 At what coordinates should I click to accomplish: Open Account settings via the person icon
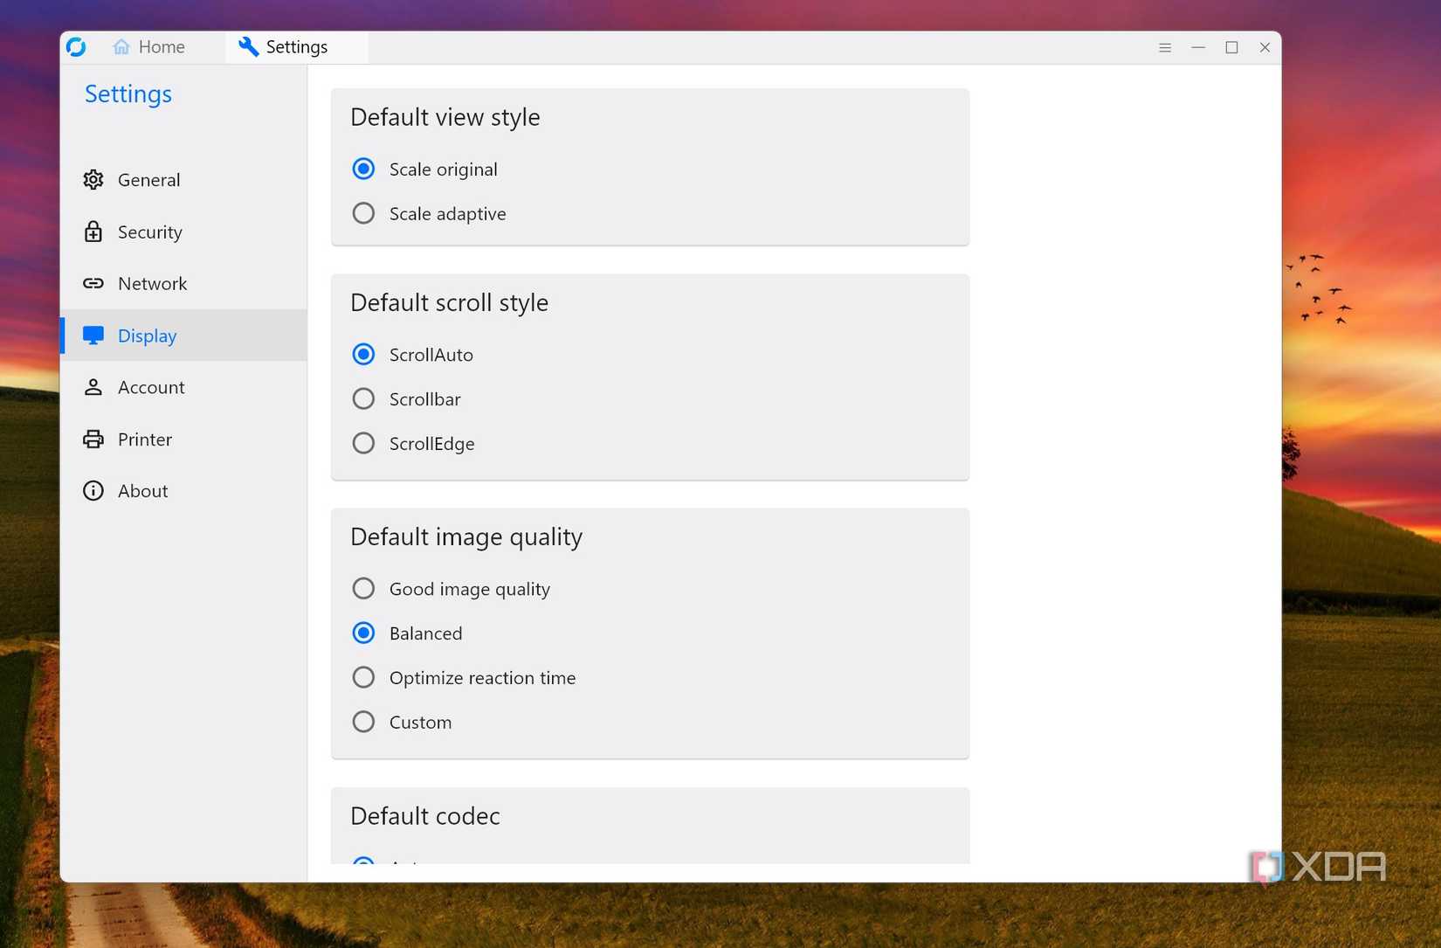coord(93,386)
